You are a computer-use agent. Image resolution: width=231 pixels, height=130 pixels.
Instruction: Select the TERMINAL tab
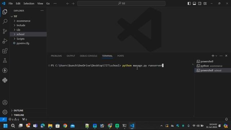pyautogui.click(x=107, y=56)
